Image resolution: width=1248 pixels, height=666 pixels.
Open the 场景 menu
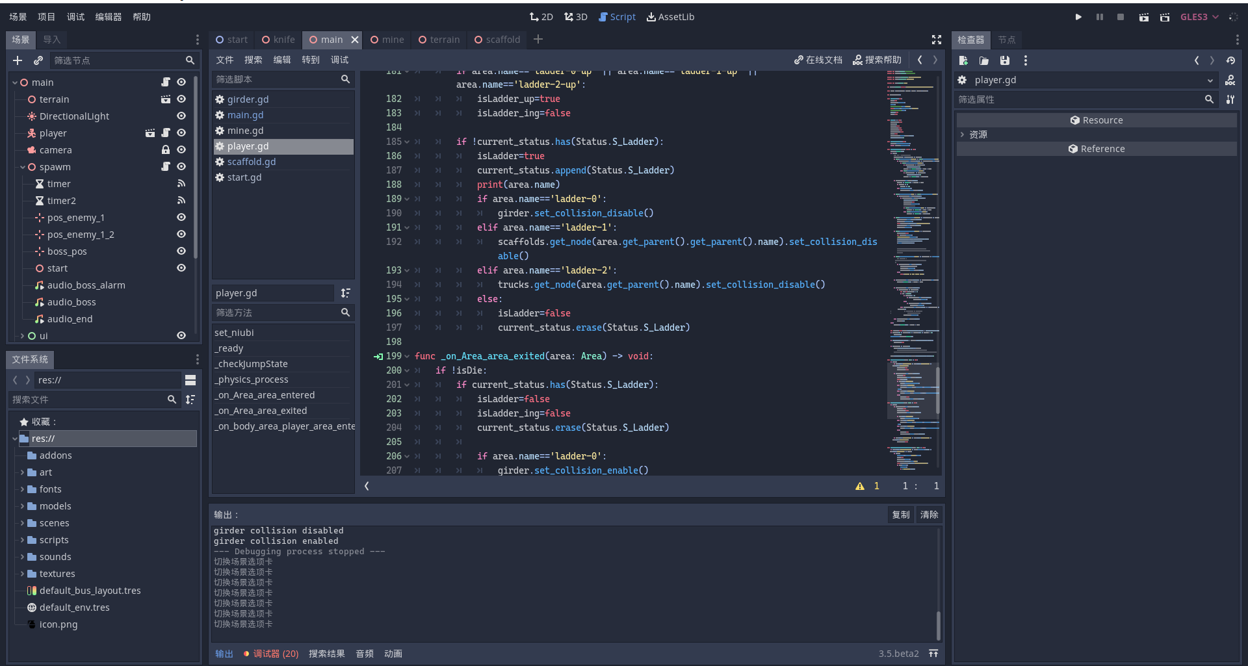pyautogui.click(x=18, y=17)
